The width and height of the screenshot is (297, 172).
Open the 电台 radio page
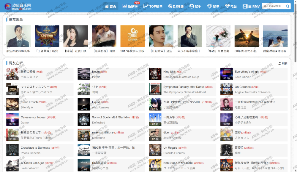[x=231, y=7]
